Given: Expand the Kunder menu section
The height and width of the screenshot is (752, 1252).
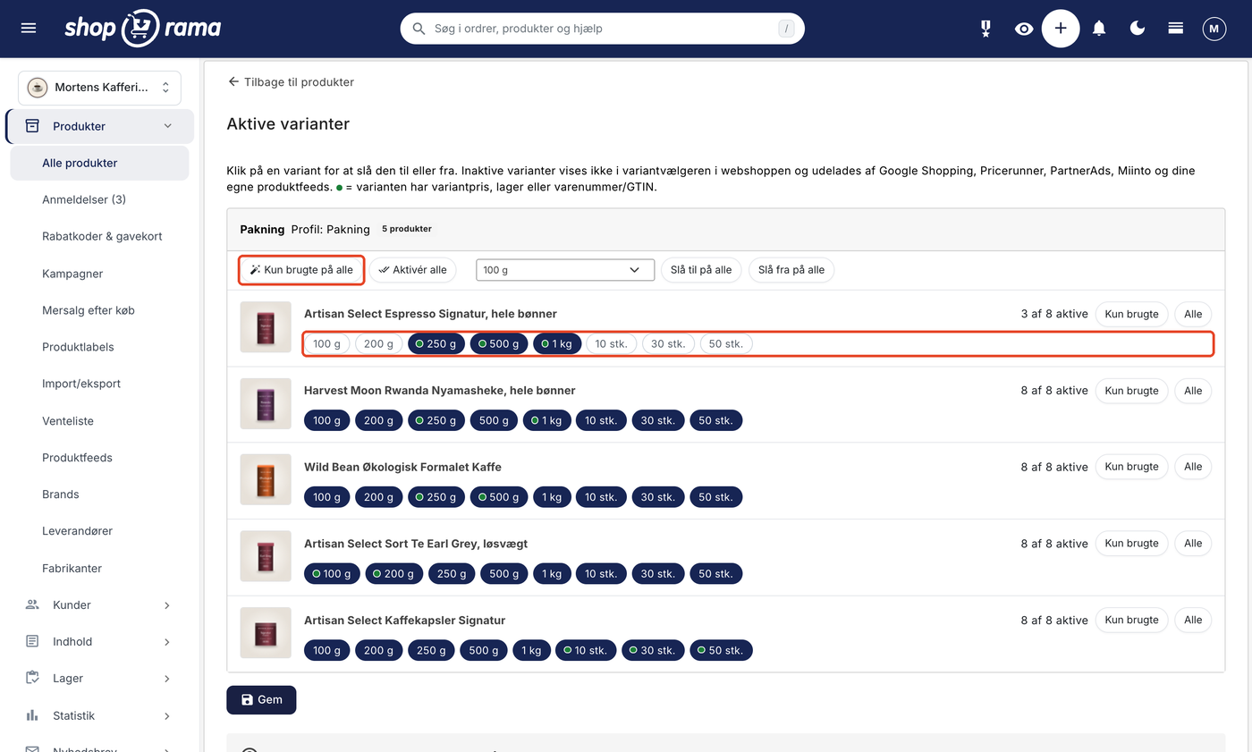Looking at the screenshot, I should [167, 605].
